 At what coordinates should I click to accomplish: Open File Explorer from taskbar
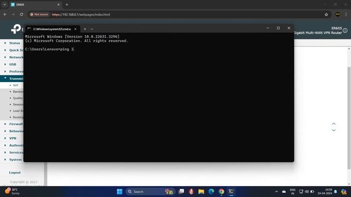pyautogui.click(x=201, y=192)
